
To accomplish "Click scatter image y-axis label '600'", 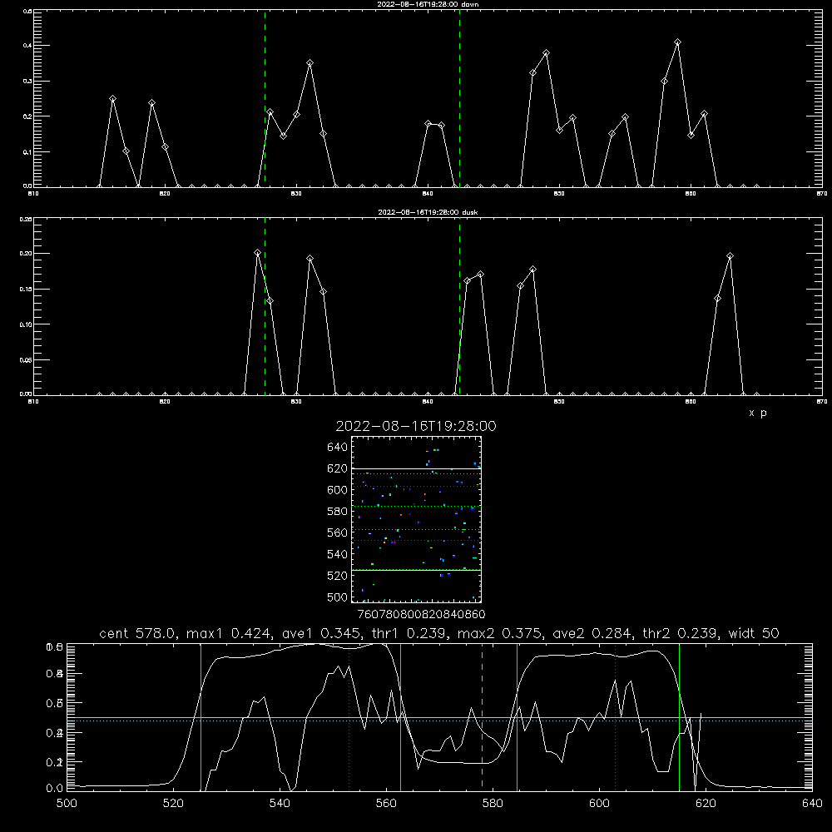I will coord(338,490).
